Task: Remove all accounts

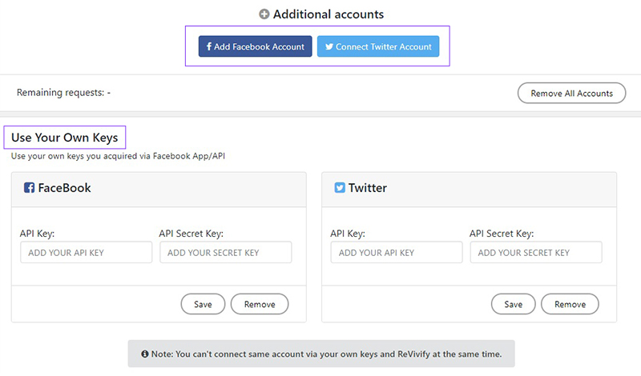Action: (x=571, y=93)
